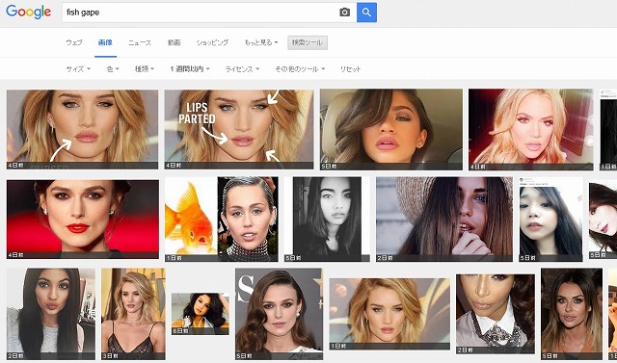The image size is (617, 363).
Task: Switch to the ウェブ tab
Action: [x=74, y=42]
